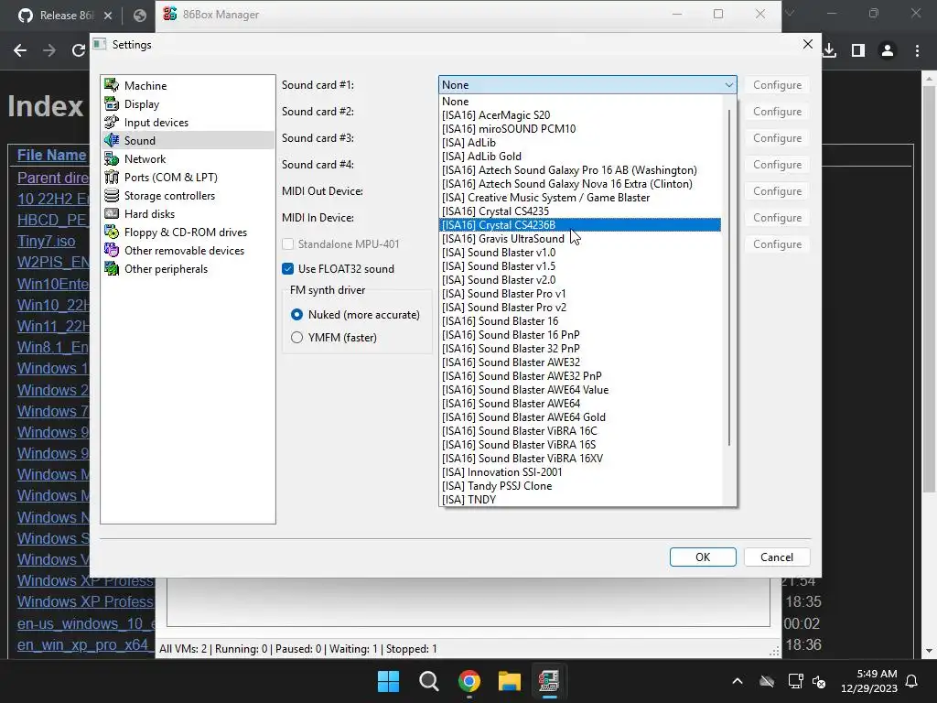Switch to Chrome from the taskbar
The height and width of the screenshot is (703, 937).
click(x=469, y=681)
